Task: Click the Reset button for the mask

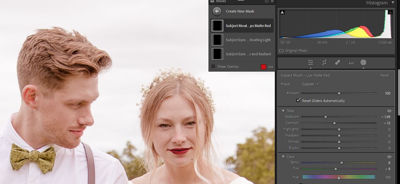Action: 385,75
